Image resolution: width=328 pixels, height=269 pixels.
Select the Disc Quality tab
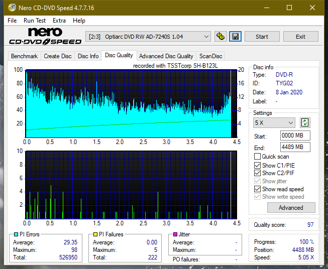(119, 55)
